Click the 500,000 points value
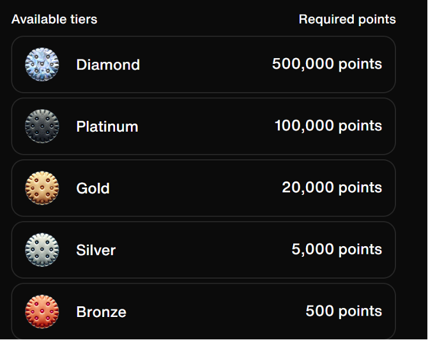The height and width of the screenshot is (340, 428). pos(327,64)
